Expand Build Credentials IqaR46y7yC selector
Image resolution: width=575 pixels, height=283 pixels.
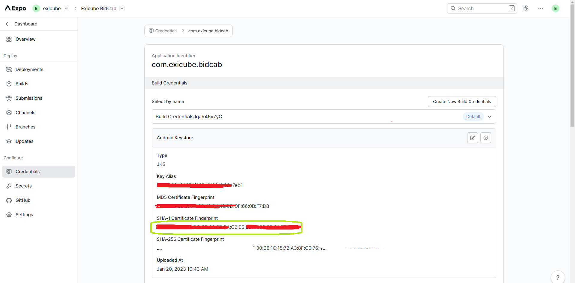click(x=490, y=116)
